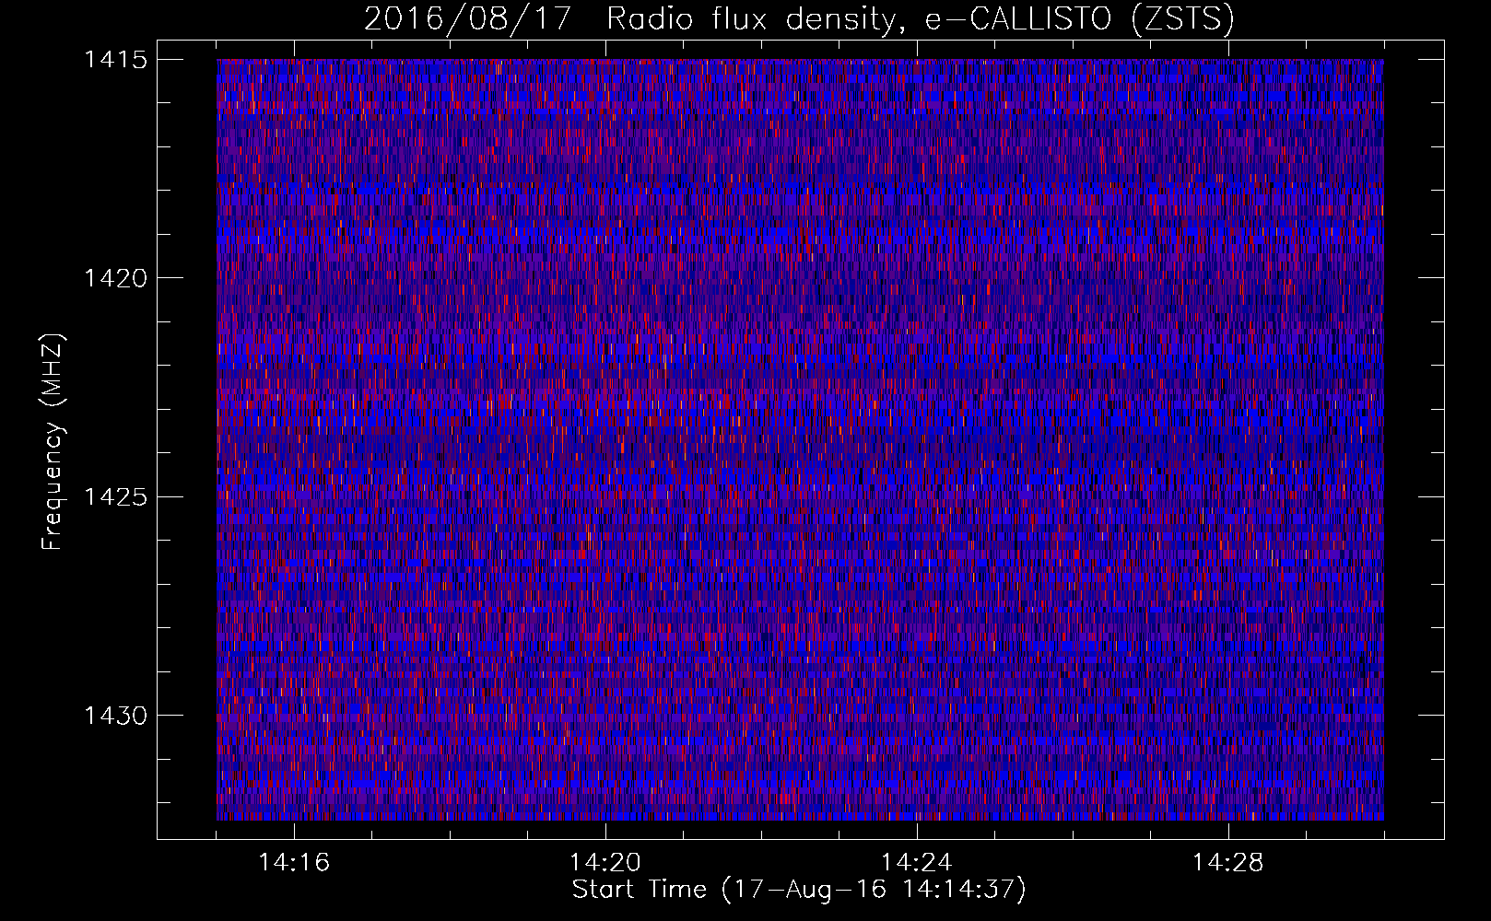Click the 14:28 time tick label
The image size is (1491, 921).
click(x=1228, y=863)
